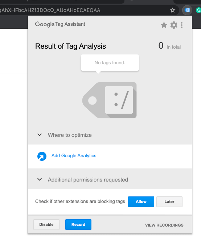
Task: Click the Result of Tag Analysis heading
Action: pos(70,46)
